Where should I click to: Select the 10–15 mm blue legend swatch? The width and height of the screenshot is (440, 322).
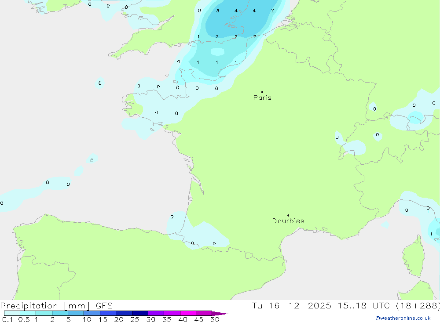(x=92, y=313)
